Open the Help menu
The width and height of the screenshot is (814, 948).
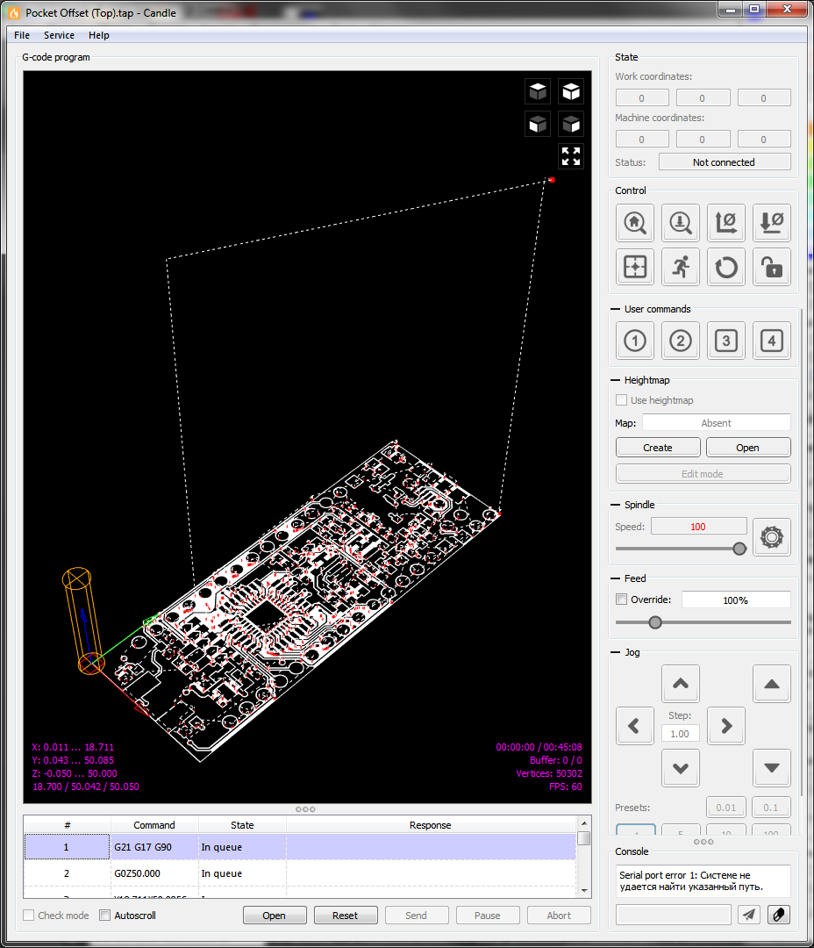(99, 35)
